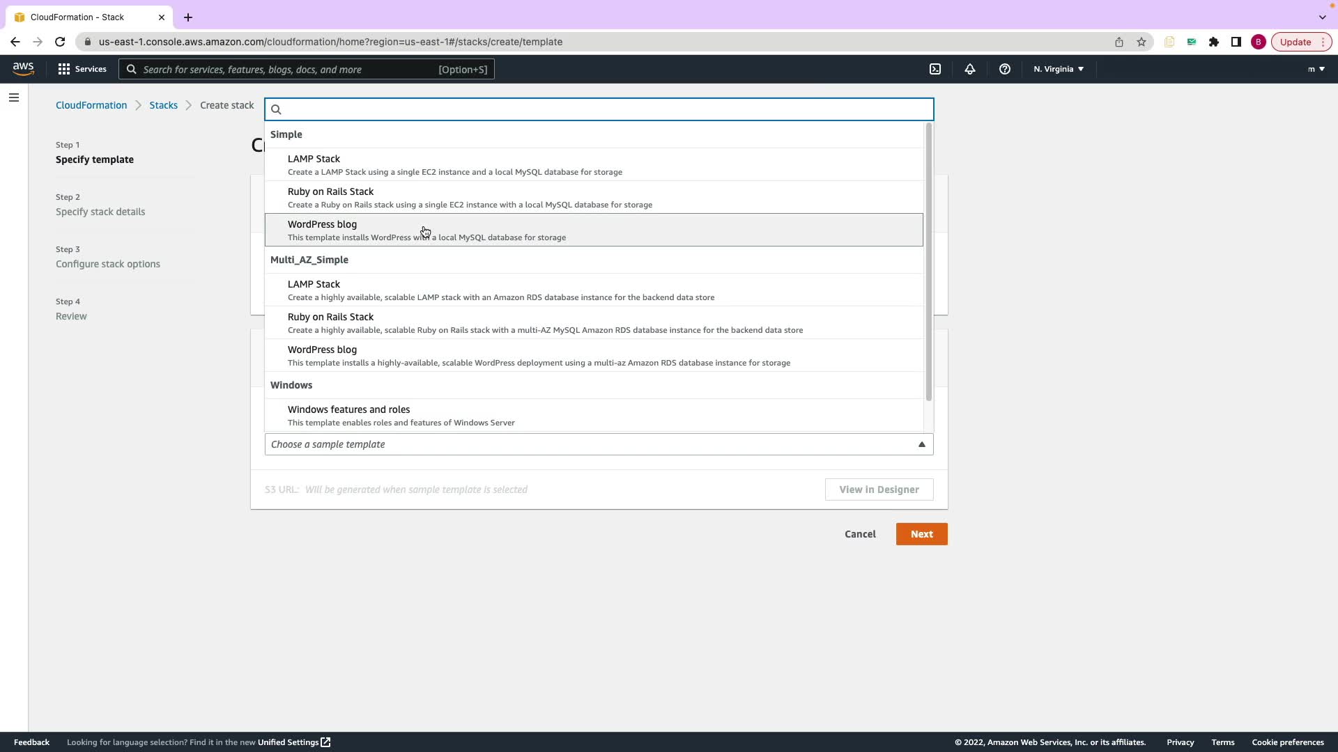
Task: Open browser extensions puzzle icon
Action: pyautogui.click(x=1214, y=42)
